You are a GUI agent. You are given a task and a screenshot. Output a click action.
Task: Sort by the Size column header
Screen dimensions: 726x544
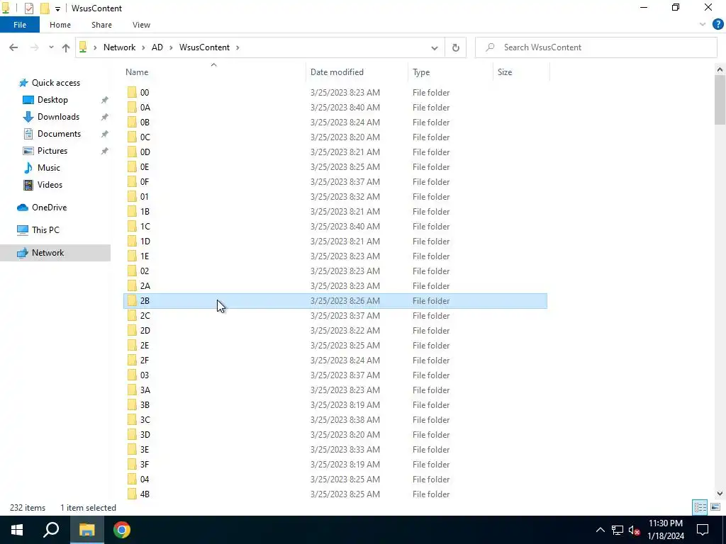(505, 72)
